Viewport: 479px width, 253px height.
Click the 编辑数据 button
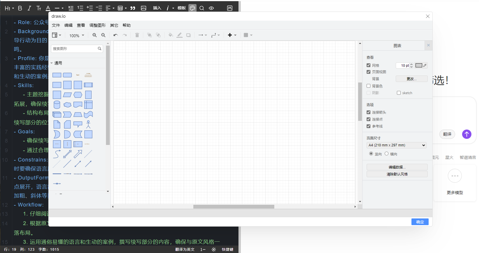pyautogui.click(x=397, y=167)
